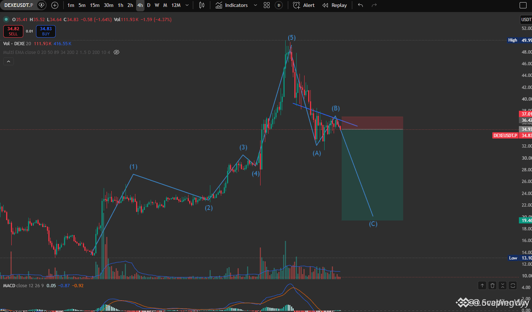Undo the last chart action

pos(360,5)
